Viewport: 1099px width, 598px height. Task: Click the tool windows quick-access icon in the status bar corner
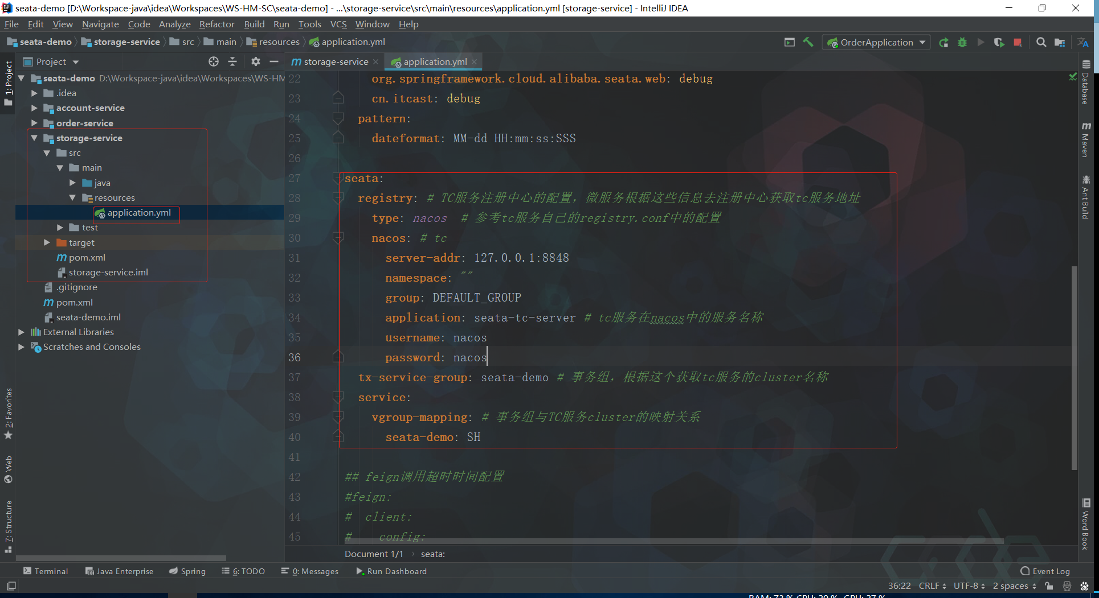[x=11, y=585]
